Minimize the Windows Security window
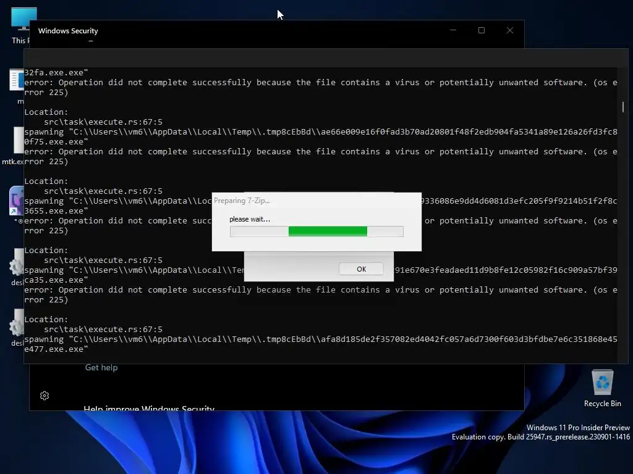 click(x=453, y=30)
